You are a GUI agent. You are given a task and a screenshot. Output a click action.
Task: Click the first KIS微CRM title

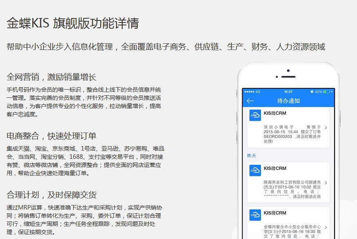[x=275, y=113]
